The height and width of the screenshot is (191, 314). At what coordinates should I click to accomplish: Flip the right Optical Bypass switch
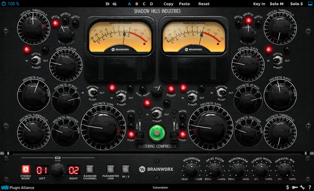click(x=278, y=61)
